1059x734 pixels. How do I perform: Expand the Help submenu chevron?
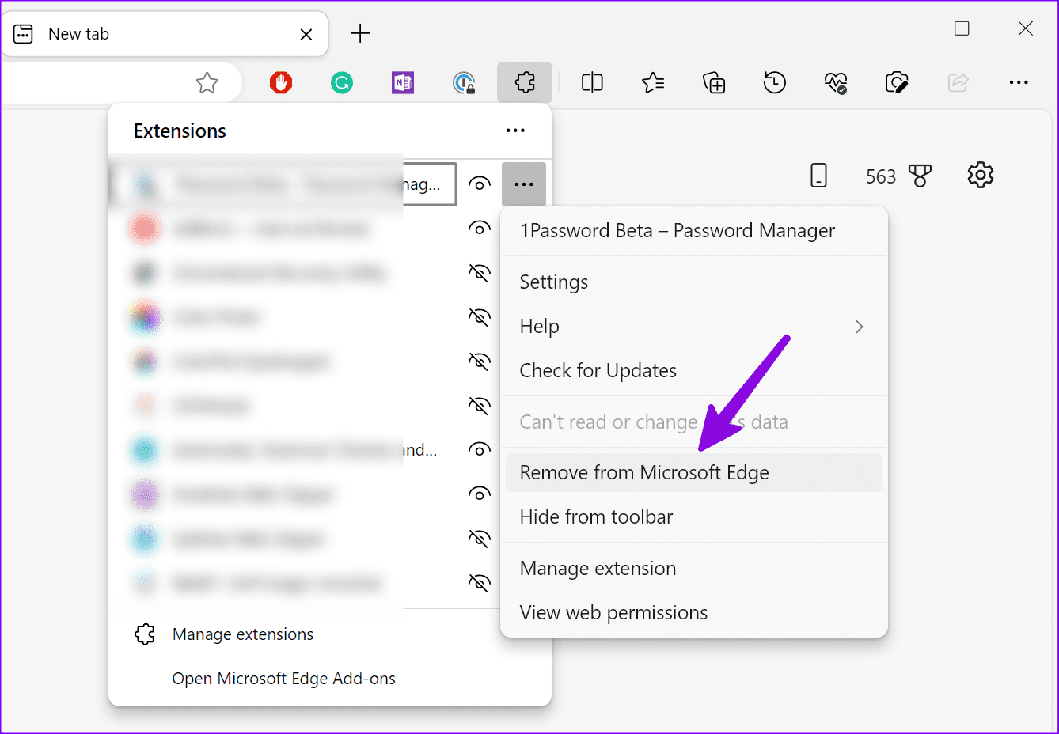tap(860, 327)
